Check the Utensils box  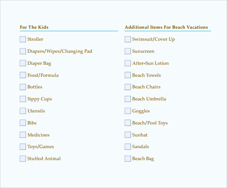pos(23,111)
